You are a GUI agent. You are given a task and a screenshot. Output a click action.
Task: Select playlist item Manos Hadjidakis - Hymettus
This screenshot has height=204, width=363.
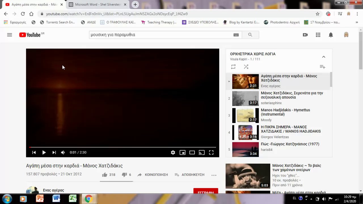tap(278, 115)
